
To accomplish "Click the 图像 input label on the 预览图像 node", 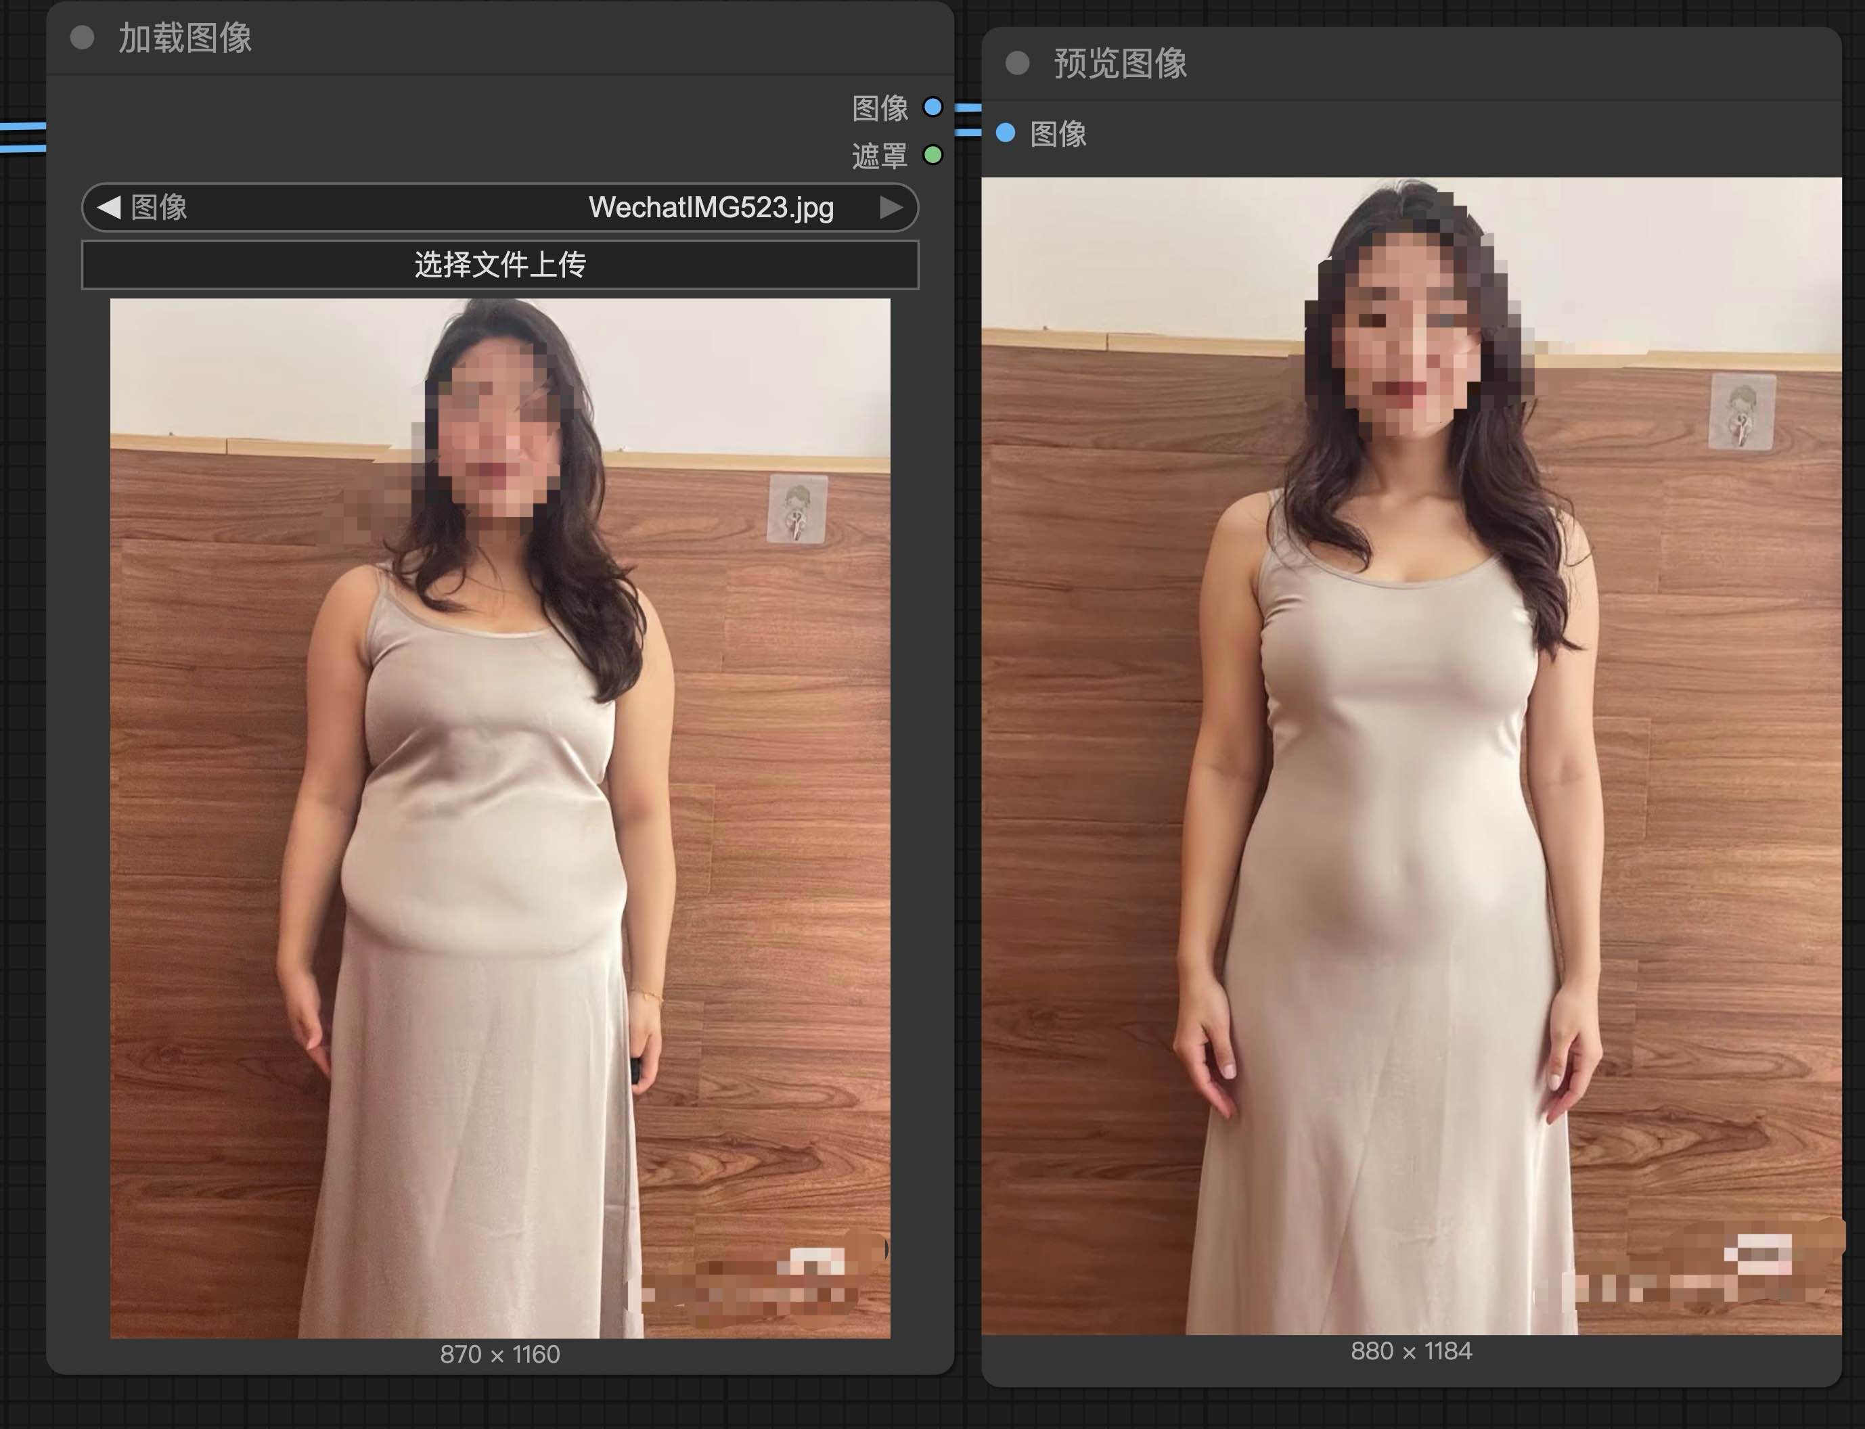I will [x=1058, y=133].
